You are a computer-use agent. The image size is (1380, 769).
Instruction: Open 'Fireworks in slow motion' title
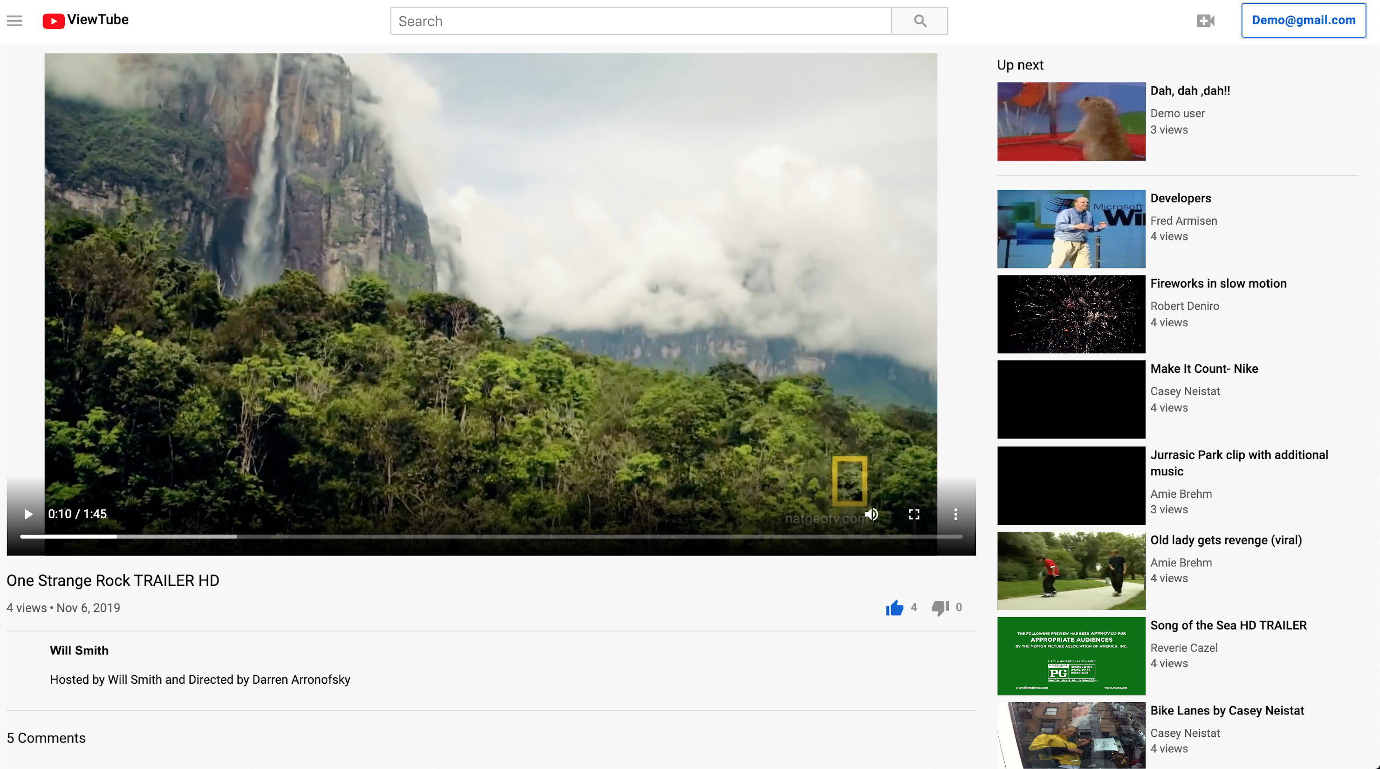[x=1218, y=283]
